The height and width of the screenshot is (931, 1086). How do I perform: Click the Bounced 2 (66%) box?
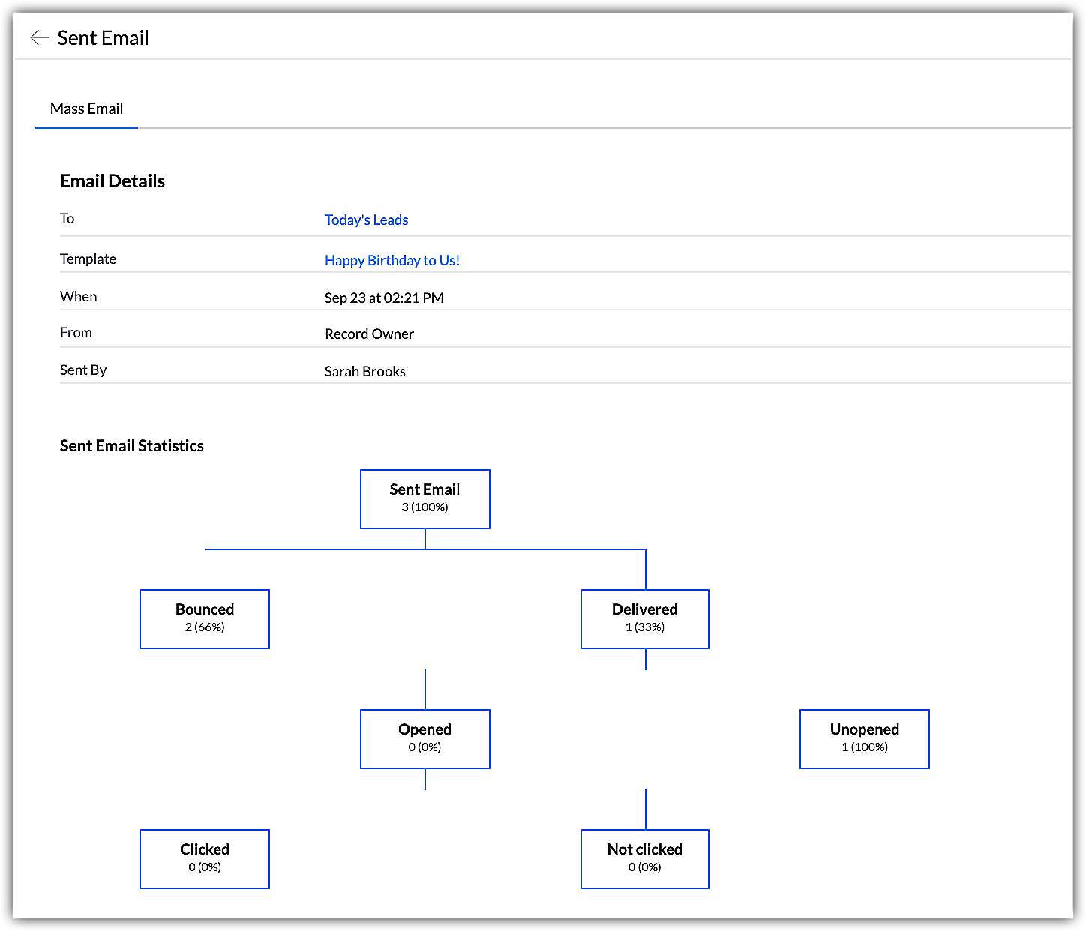(204, 618)
